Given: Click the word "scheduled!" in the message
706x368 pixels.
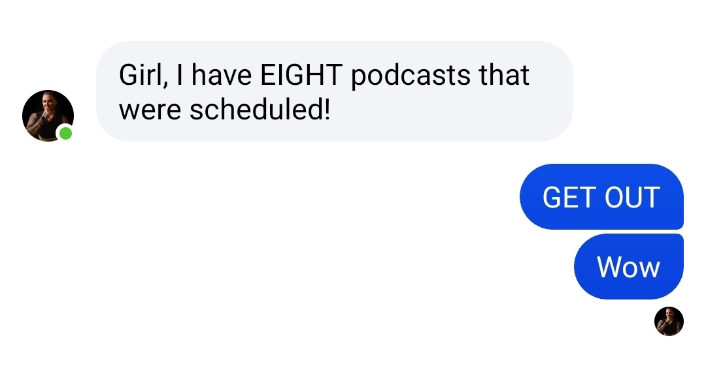Looking at the screenshot, I should 260,109.
